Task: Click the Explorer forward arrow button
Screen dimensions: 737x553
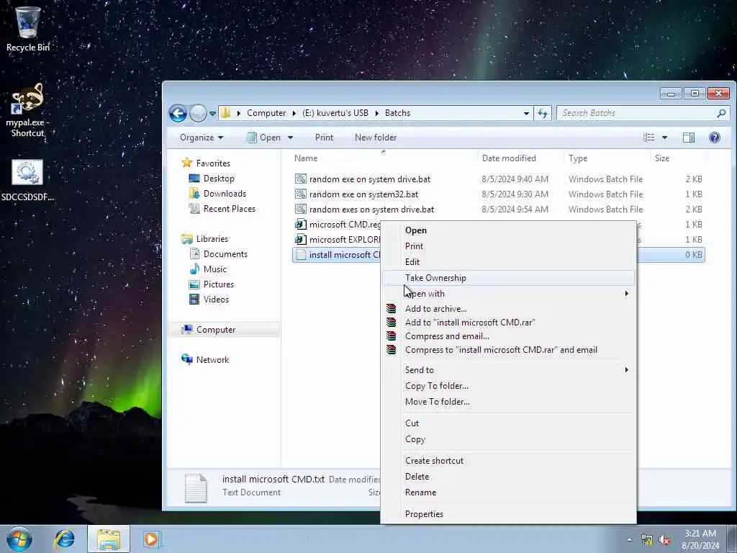Action: pyautogui.click(x=198, y=113)
